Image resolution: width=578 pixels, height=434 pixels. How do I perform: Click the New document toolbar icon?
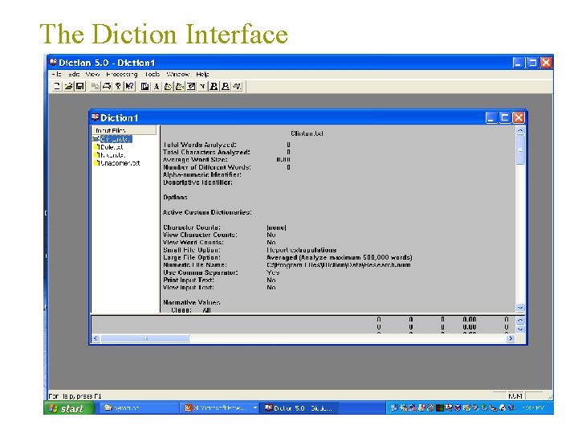pos(57,86)
